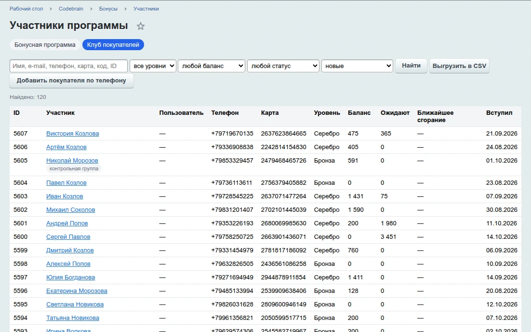Viewport: 531px width, 332px height.
Task: Open Николай Морозов profile link
Action: (x=72, y=161)
